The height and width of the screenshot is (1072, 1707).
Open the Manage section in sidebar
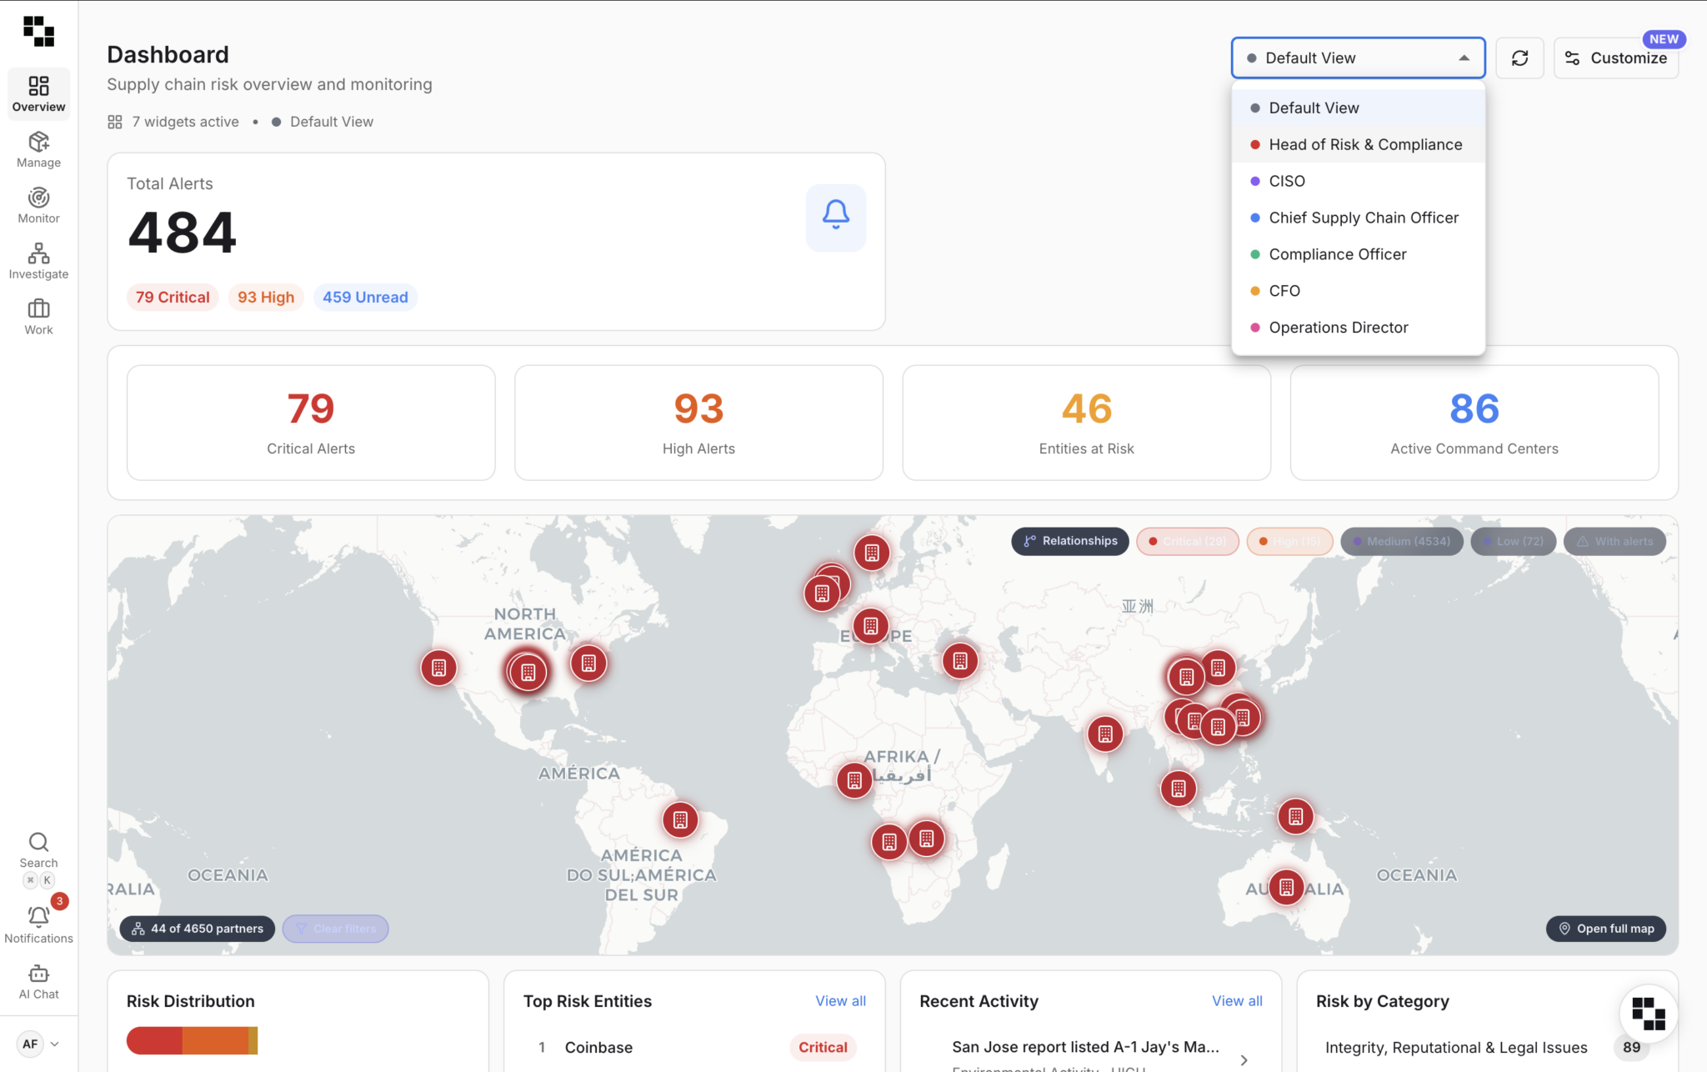click(38, 150)
